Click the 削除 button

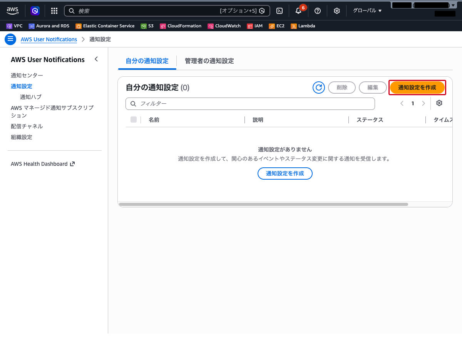342,88
